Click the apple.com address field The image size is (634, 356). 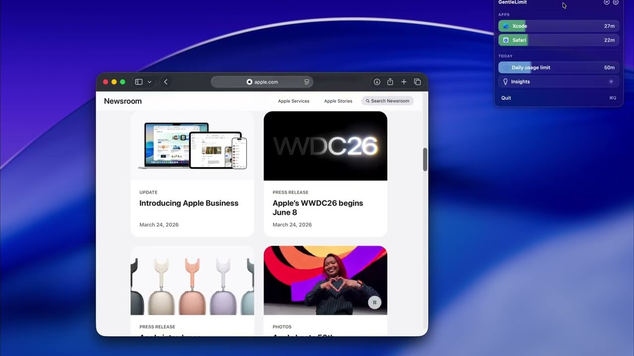[262, 82]
